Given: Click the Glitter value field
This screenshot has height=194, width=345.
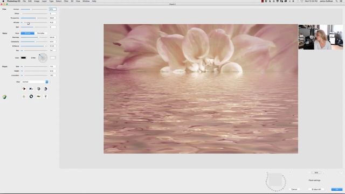Looking at the screenshot, I should point(53,58).
